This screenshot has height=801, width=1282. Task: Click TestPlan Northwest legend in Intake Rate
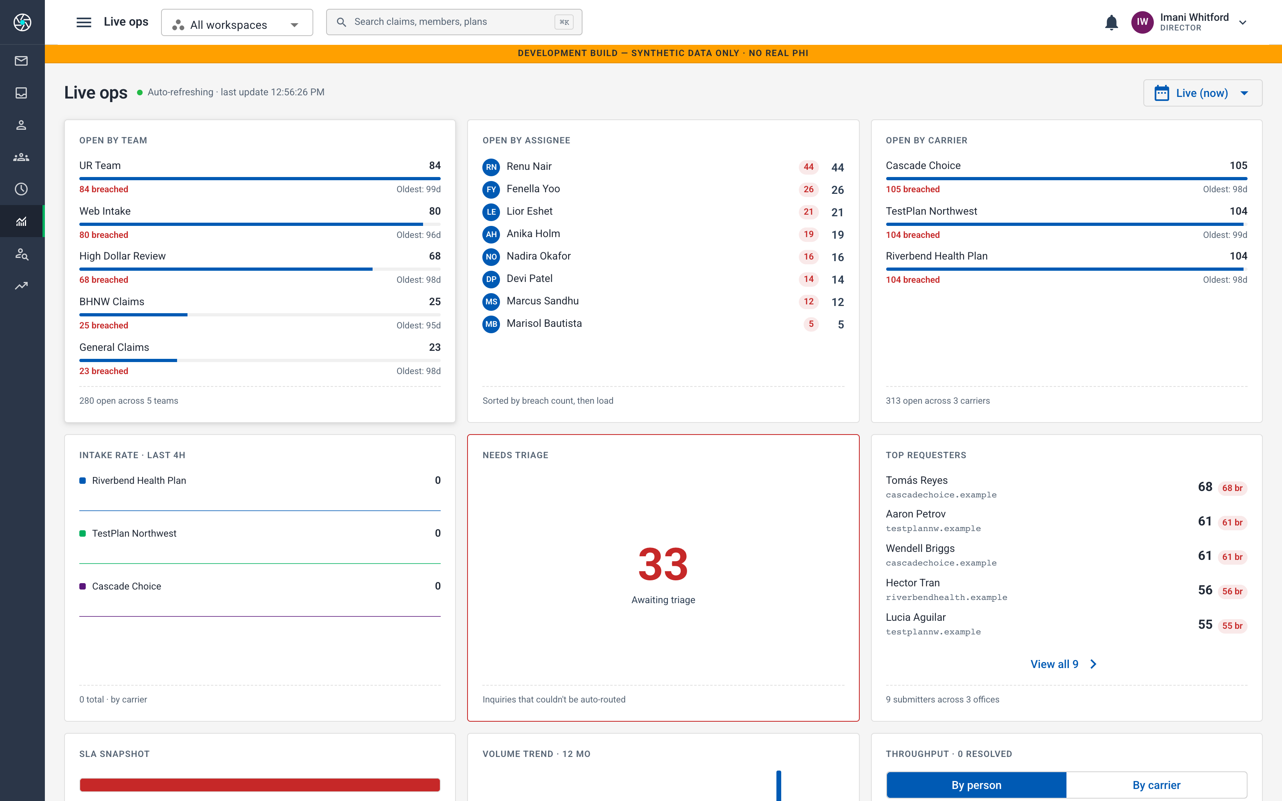coord(128,533)
